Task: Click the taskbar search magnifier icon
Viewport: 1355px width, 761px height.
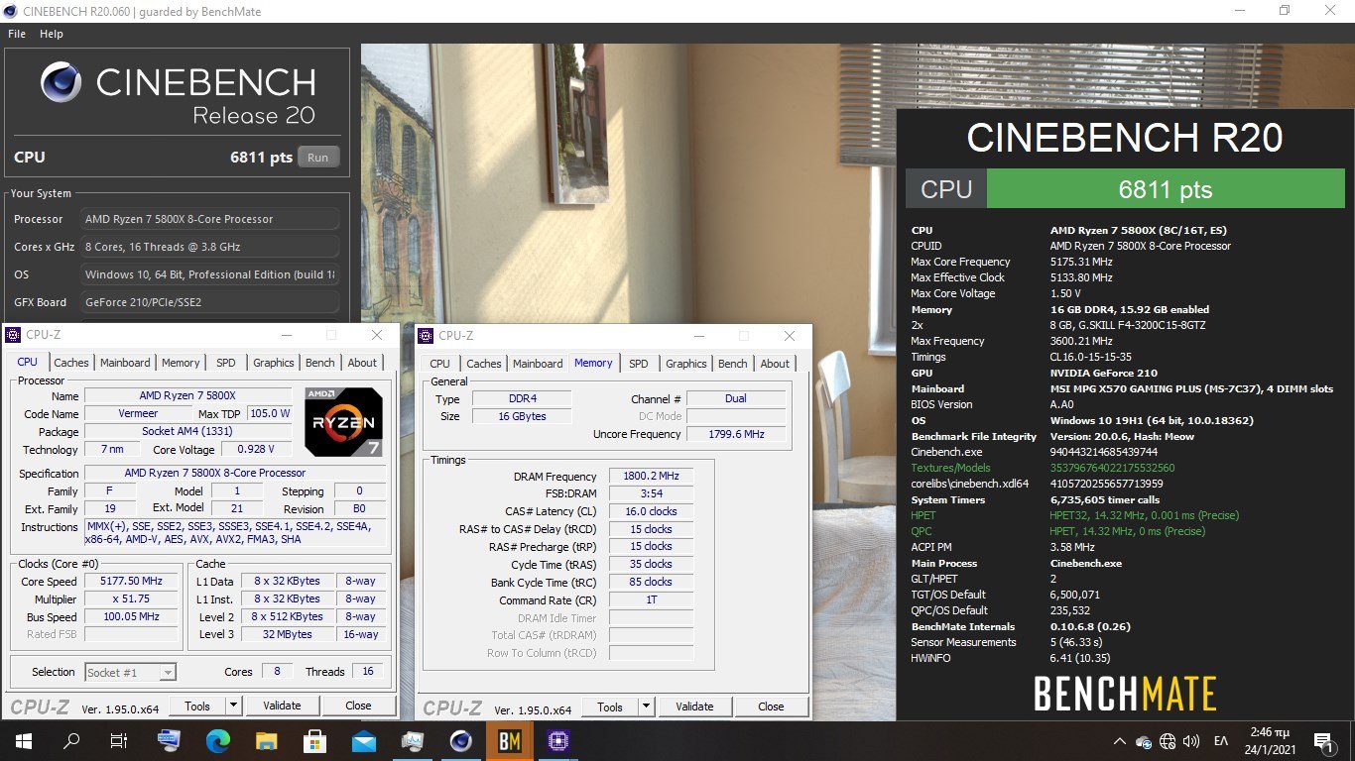Action: pos(71,740)
